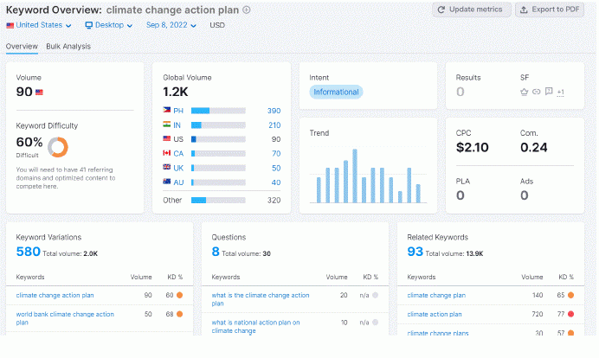
Task: Click the KD % column header in Related Keywords
Action: 566,277
